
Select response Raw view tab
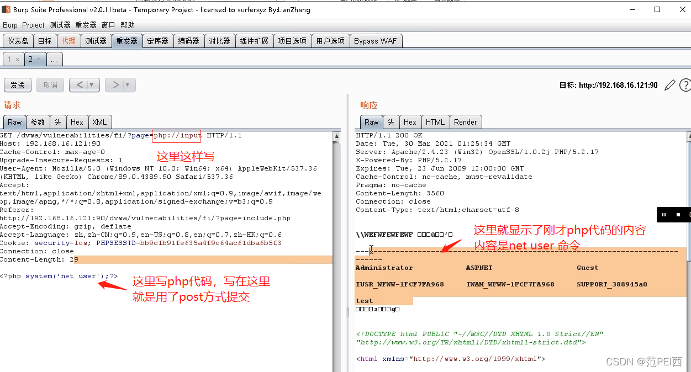click(x=372, y=122)
